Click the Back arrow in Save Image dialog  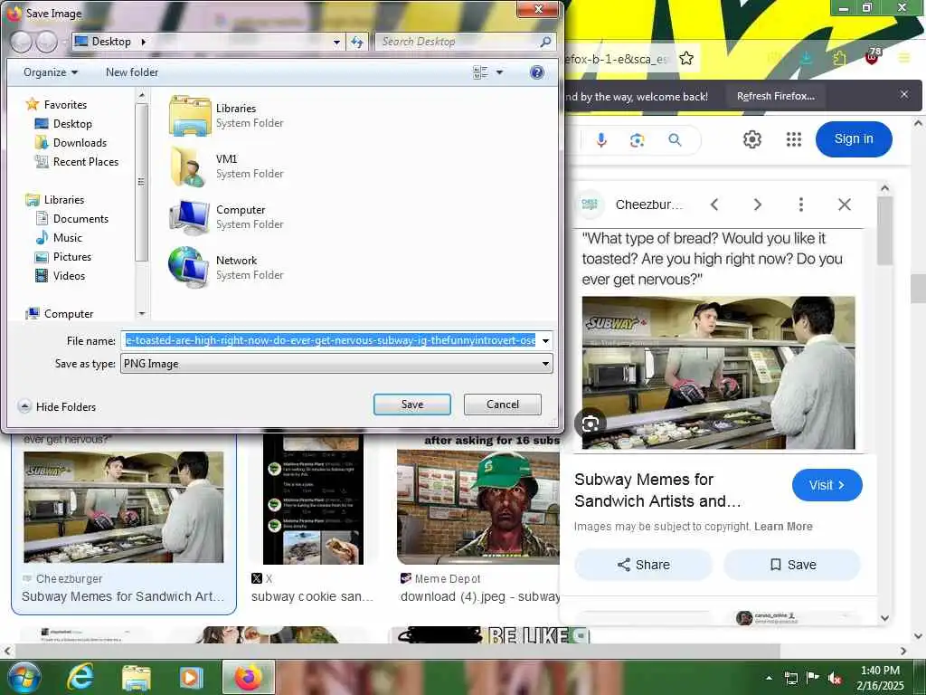point(22,42)
